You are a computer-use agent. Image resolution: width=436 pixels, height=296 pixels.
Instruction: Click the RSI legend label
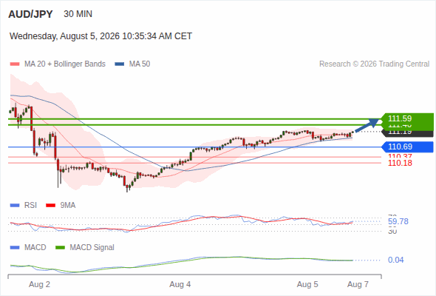coord(30,206)
